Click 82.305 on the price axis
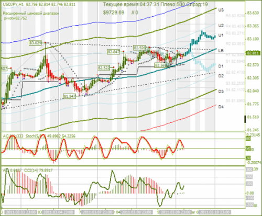The image size is (262, 216). click(x=253, y=78)
